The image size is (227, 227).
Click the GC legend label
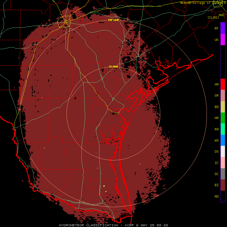tap(216, 174)
